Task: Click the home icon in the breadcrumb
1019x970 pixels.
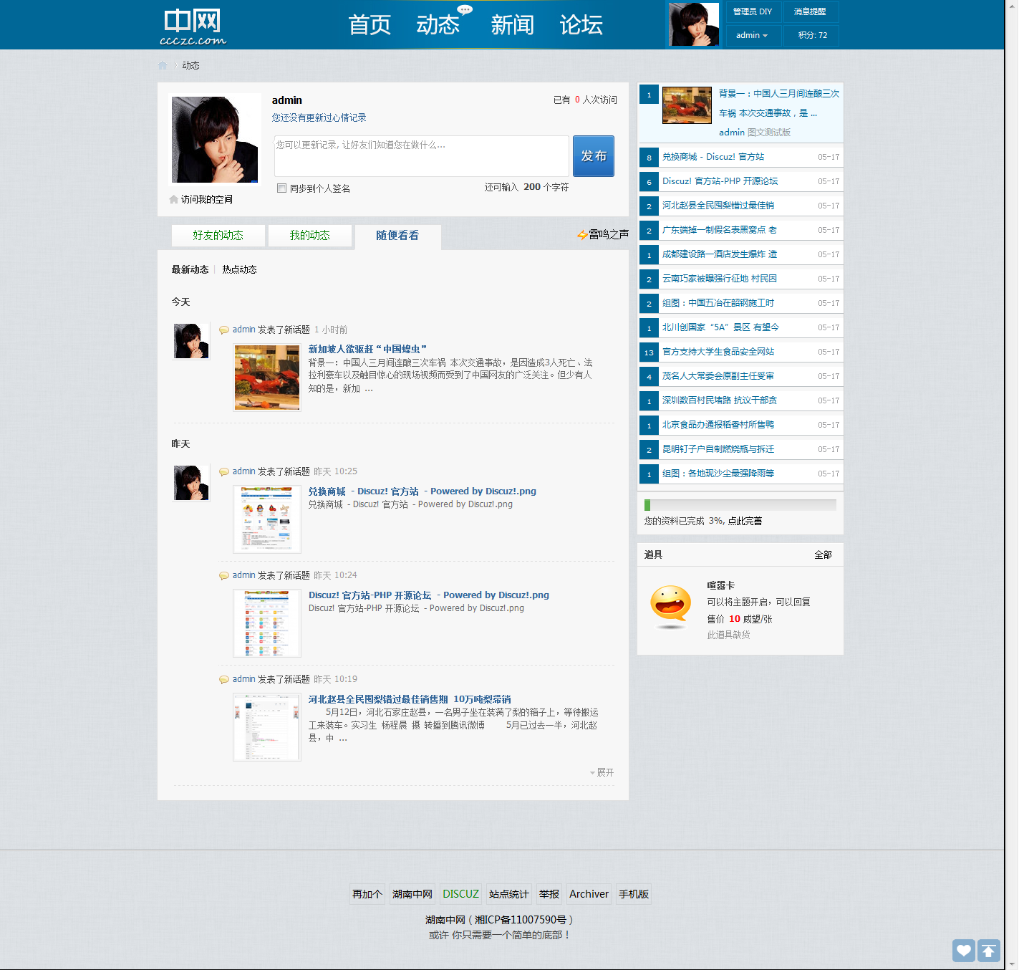Action: (x=163, y=65)
